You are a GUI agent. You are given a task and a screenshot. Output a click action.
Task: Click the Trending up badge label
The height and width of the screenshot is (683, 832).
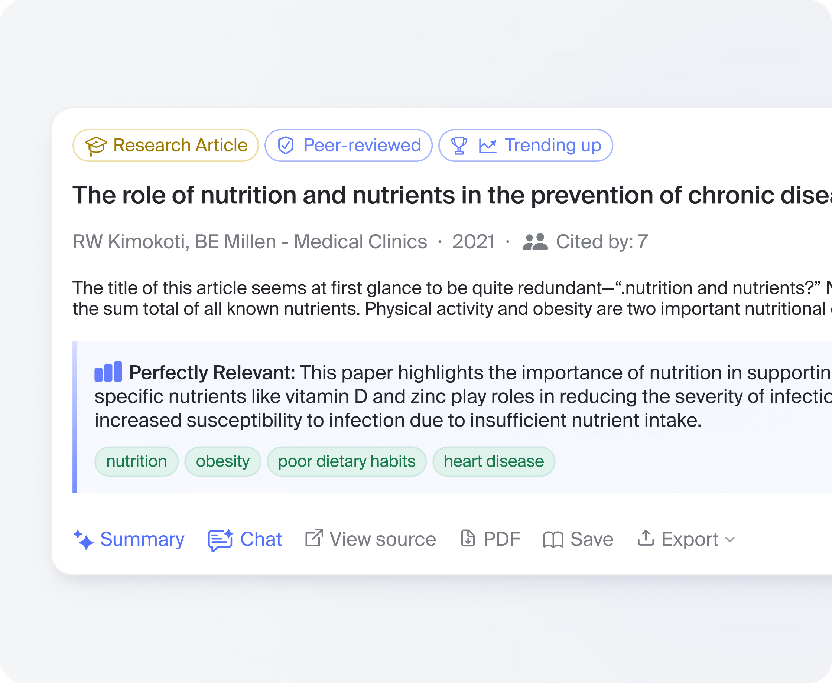553,146
